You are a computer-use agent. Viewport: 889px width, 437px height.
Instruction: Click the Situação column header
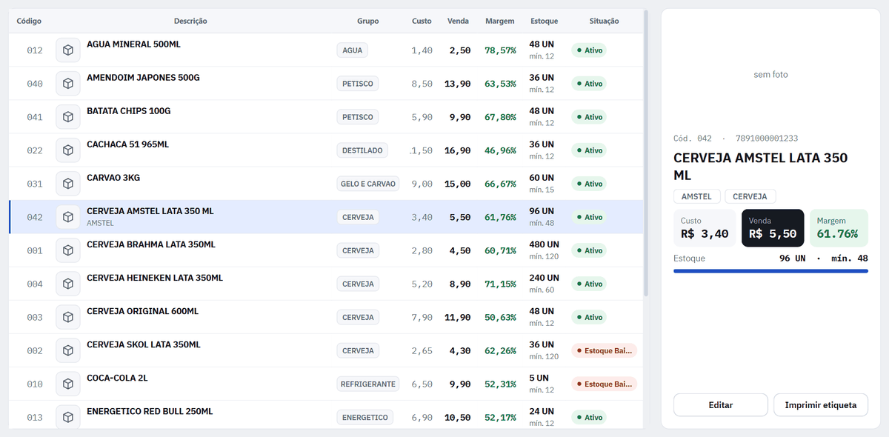tap(604, 21)
